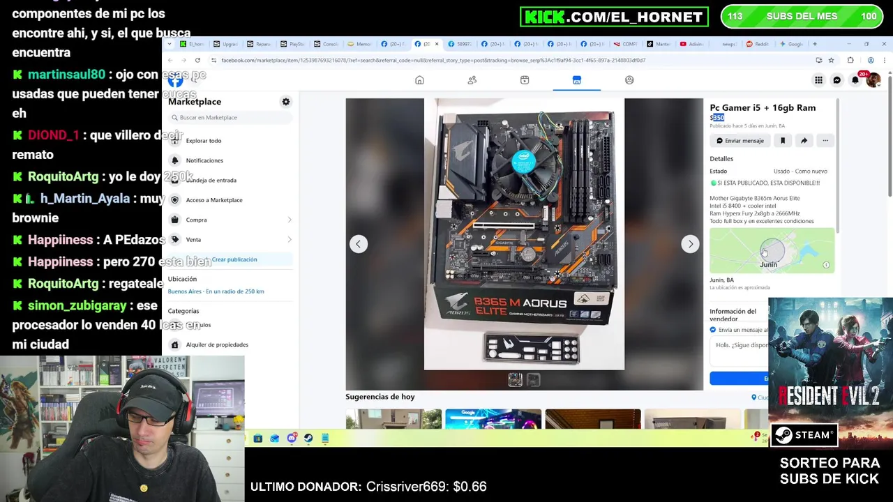Open Facebook notifications bell
The image size is (893, 502).
[x=855, y=80]
